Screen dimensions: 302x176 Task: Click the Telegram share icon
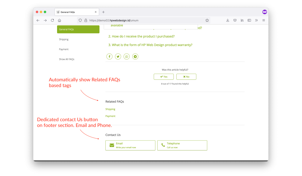coord(135,57)
